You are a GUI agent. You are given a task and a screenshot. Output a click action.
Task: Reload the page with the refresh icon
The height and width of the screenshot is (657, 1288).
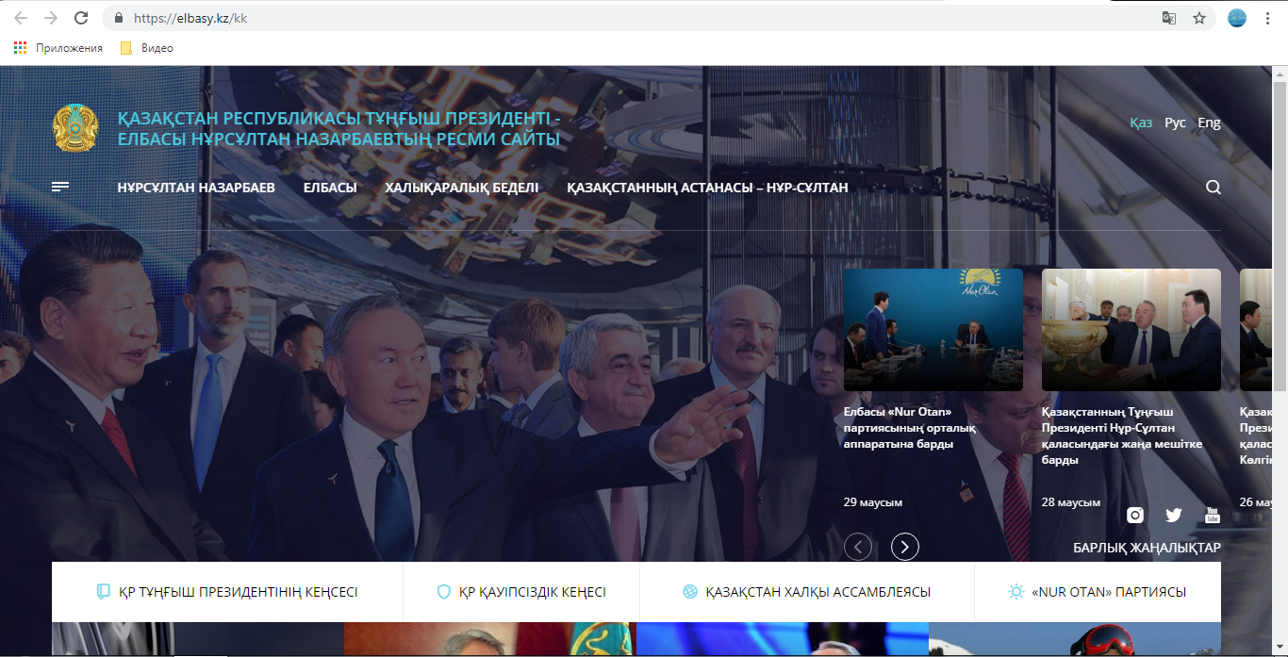pos(81,18)
